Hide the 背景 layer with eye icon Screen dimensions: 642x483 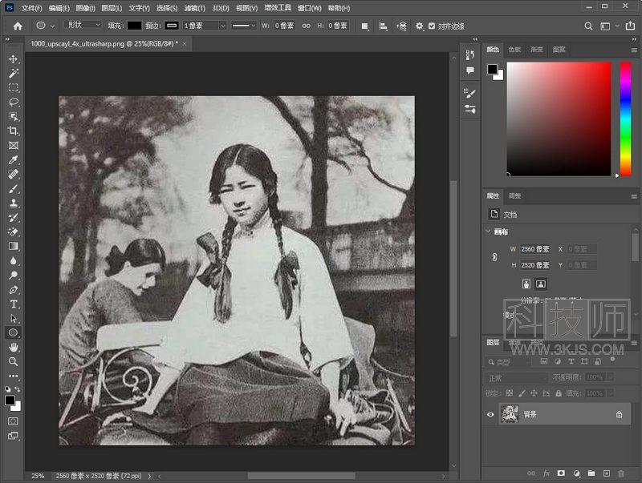[x=490, y=414]
